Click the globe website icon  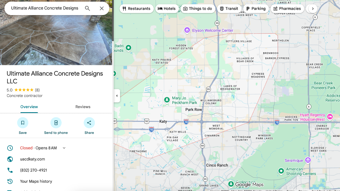10,159
